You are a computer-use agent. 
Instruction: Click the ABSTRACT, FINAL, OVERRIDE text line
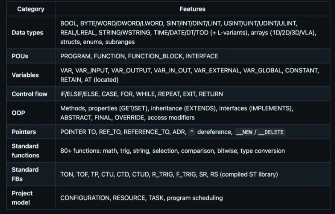[127, 117]
